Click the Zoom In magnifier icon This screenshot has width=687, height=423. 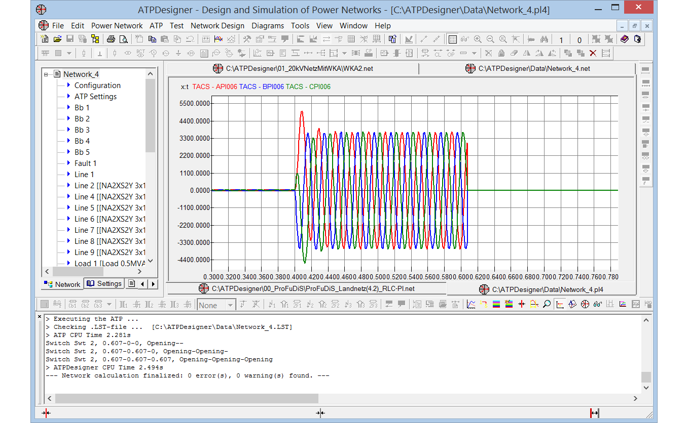pyautogui.click(x=478, y=39)
